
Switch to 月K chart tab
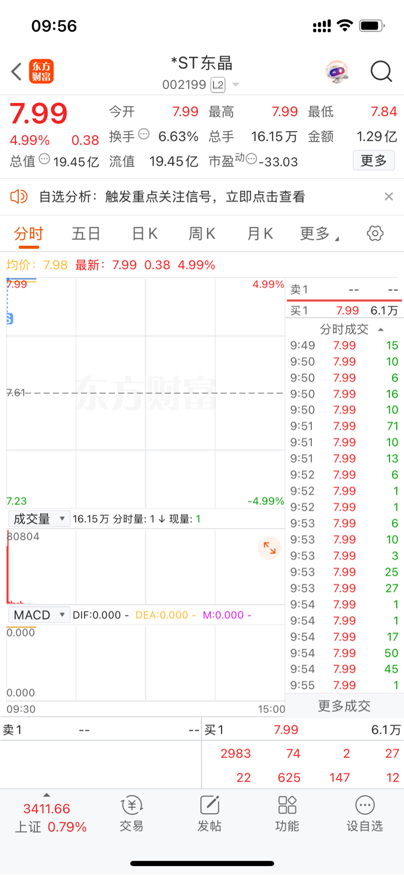pyautogui.click(x=260, y=234)
